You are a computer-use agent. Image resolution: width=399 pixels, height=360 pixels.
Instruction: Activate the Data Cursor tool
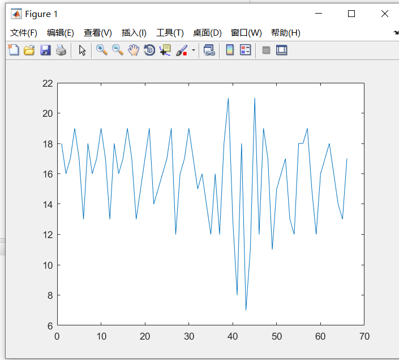point(165,50)
